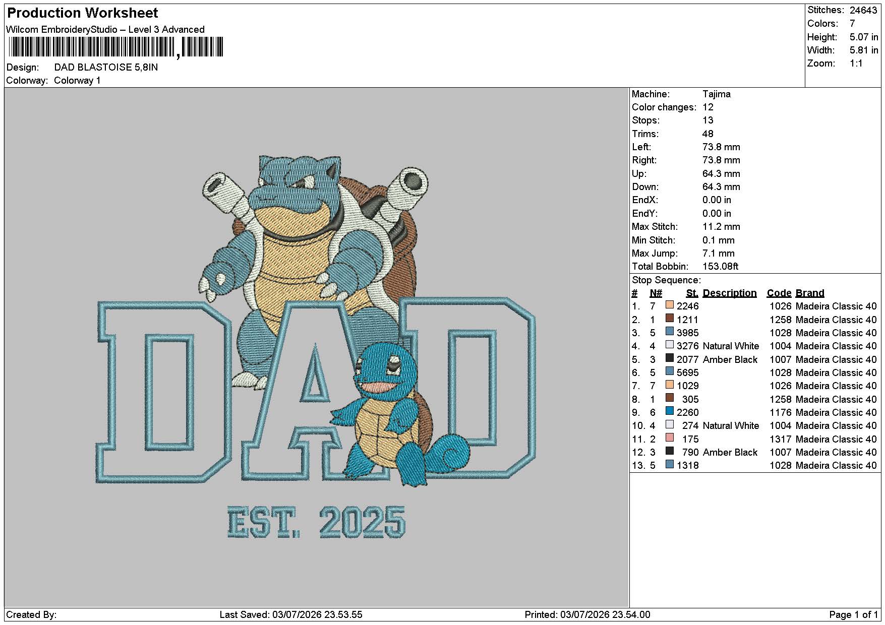
Task: Click the 'Brand' column header
Action: coord(810,293)
